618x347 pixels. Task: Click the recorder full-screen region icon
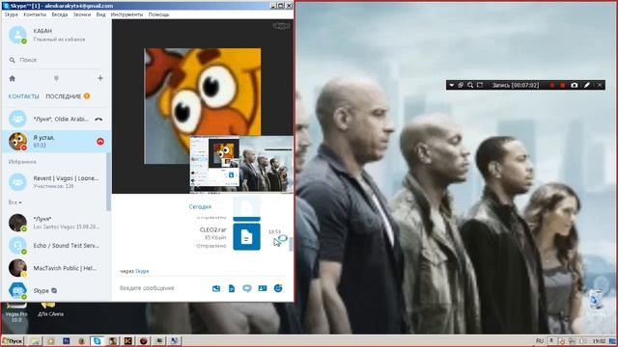click(480, 85)
